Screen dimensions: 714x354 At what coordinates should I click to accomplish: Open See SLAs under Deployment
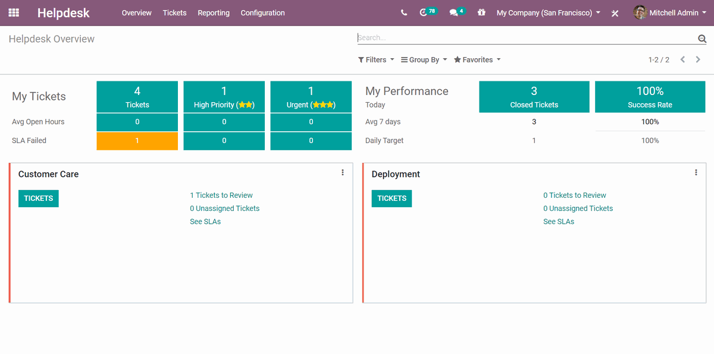coord(558,221)
